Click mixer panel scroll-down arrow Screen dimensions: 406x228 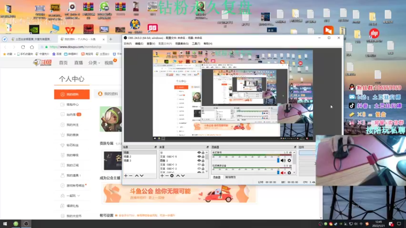(294, 172)
